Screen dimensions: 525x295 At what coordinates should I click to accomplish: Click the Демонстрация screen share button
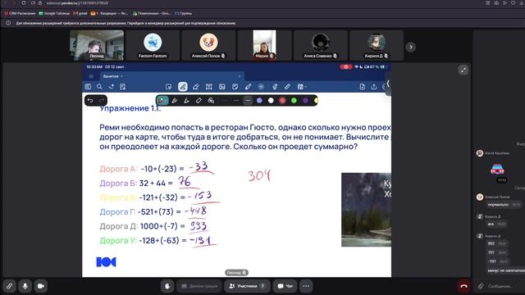pos(199,286)
